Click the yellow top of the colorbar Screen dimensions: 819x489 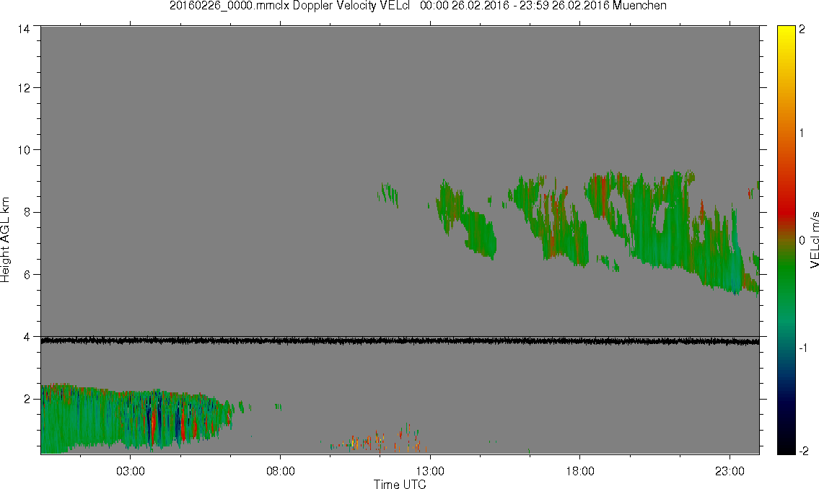(x=786, y=34)
